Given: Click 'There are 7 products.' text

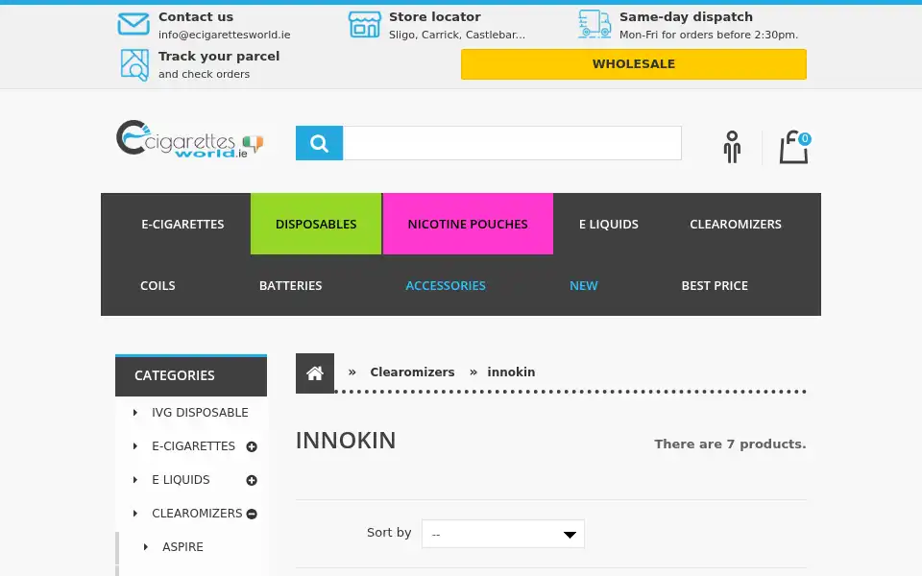Looking at the screenshot, I should (730, 444).
